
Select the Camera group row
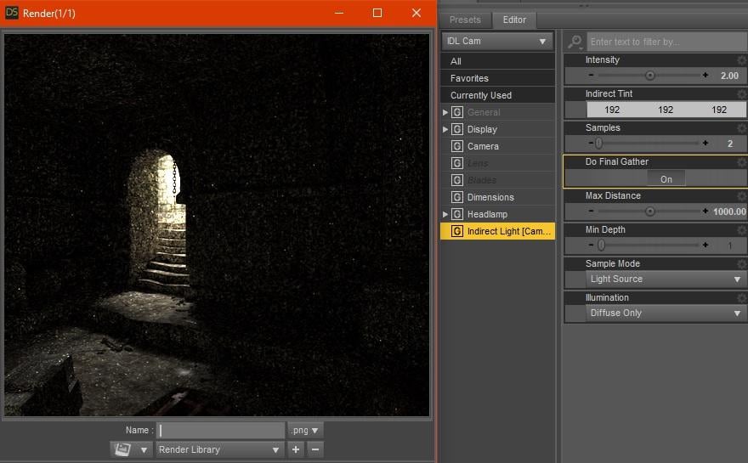coord(497,146)
